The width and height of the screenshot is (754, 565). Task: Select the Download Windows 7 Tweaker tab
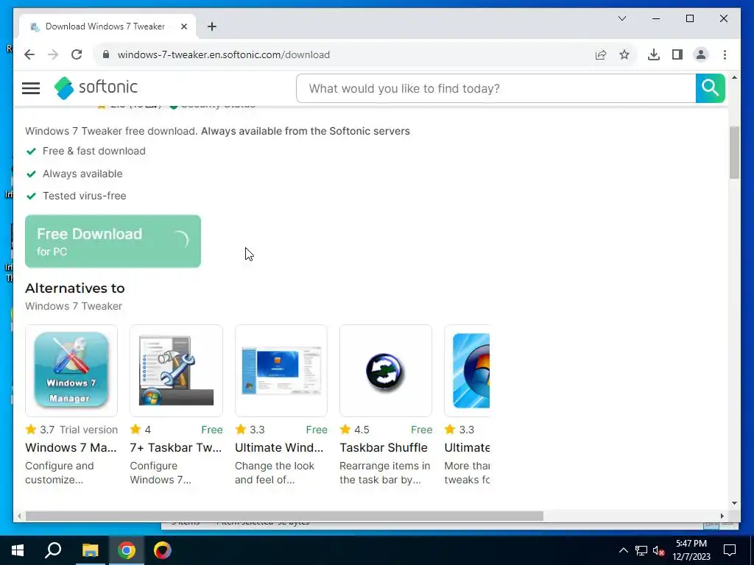pos(107,27)
